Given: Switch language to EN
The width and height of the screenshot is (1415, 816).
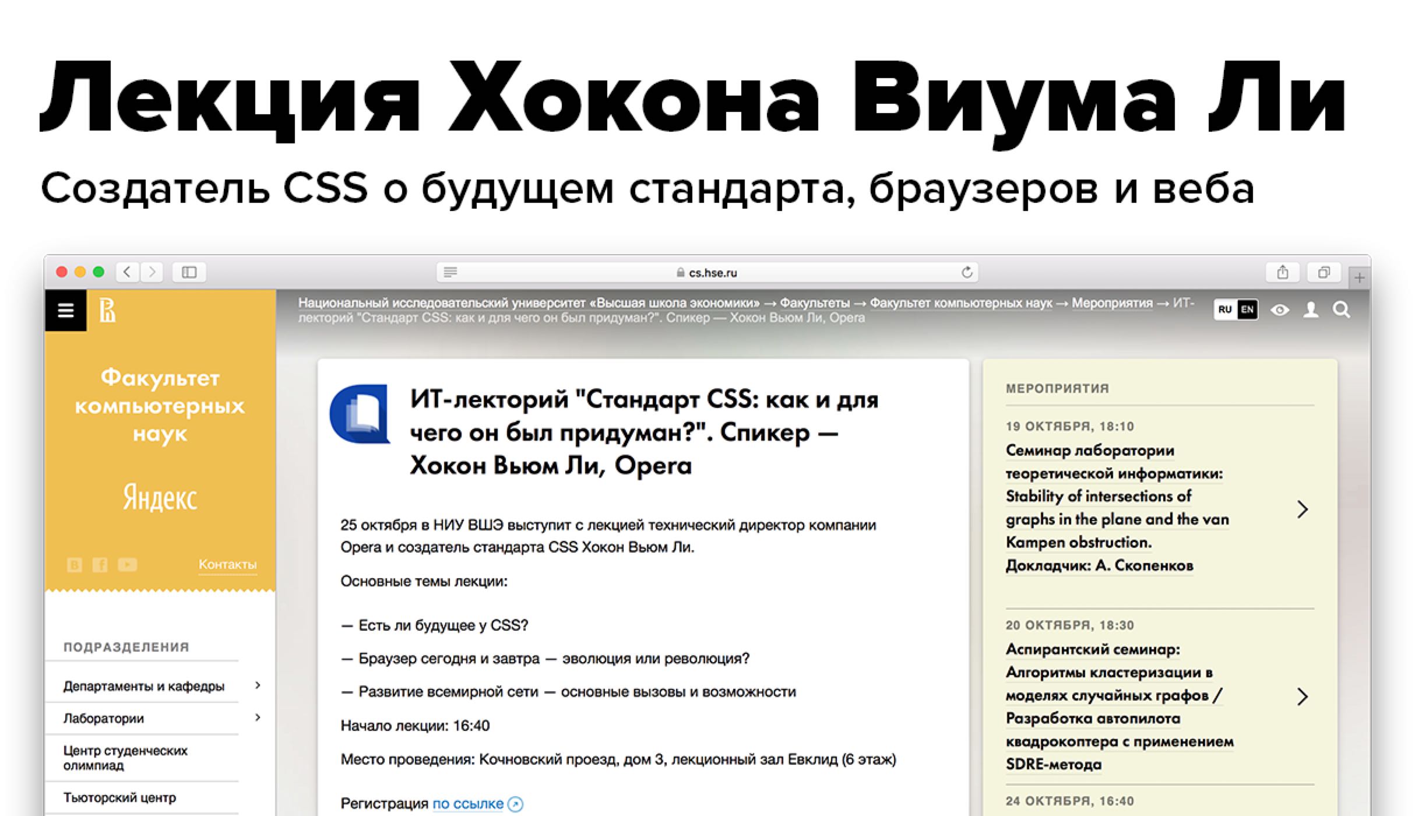Looking at the screenshot, I should pos(1247,309).
